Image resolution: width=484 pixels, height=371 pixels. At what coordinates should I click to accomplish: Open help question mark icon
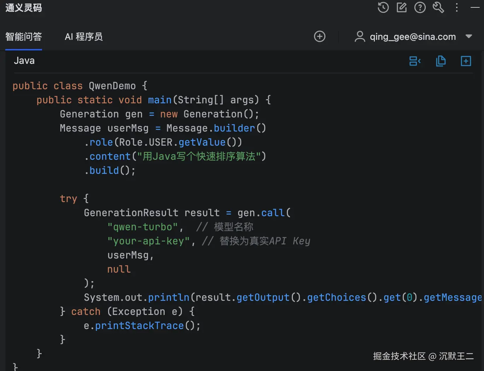coord(420,7)
